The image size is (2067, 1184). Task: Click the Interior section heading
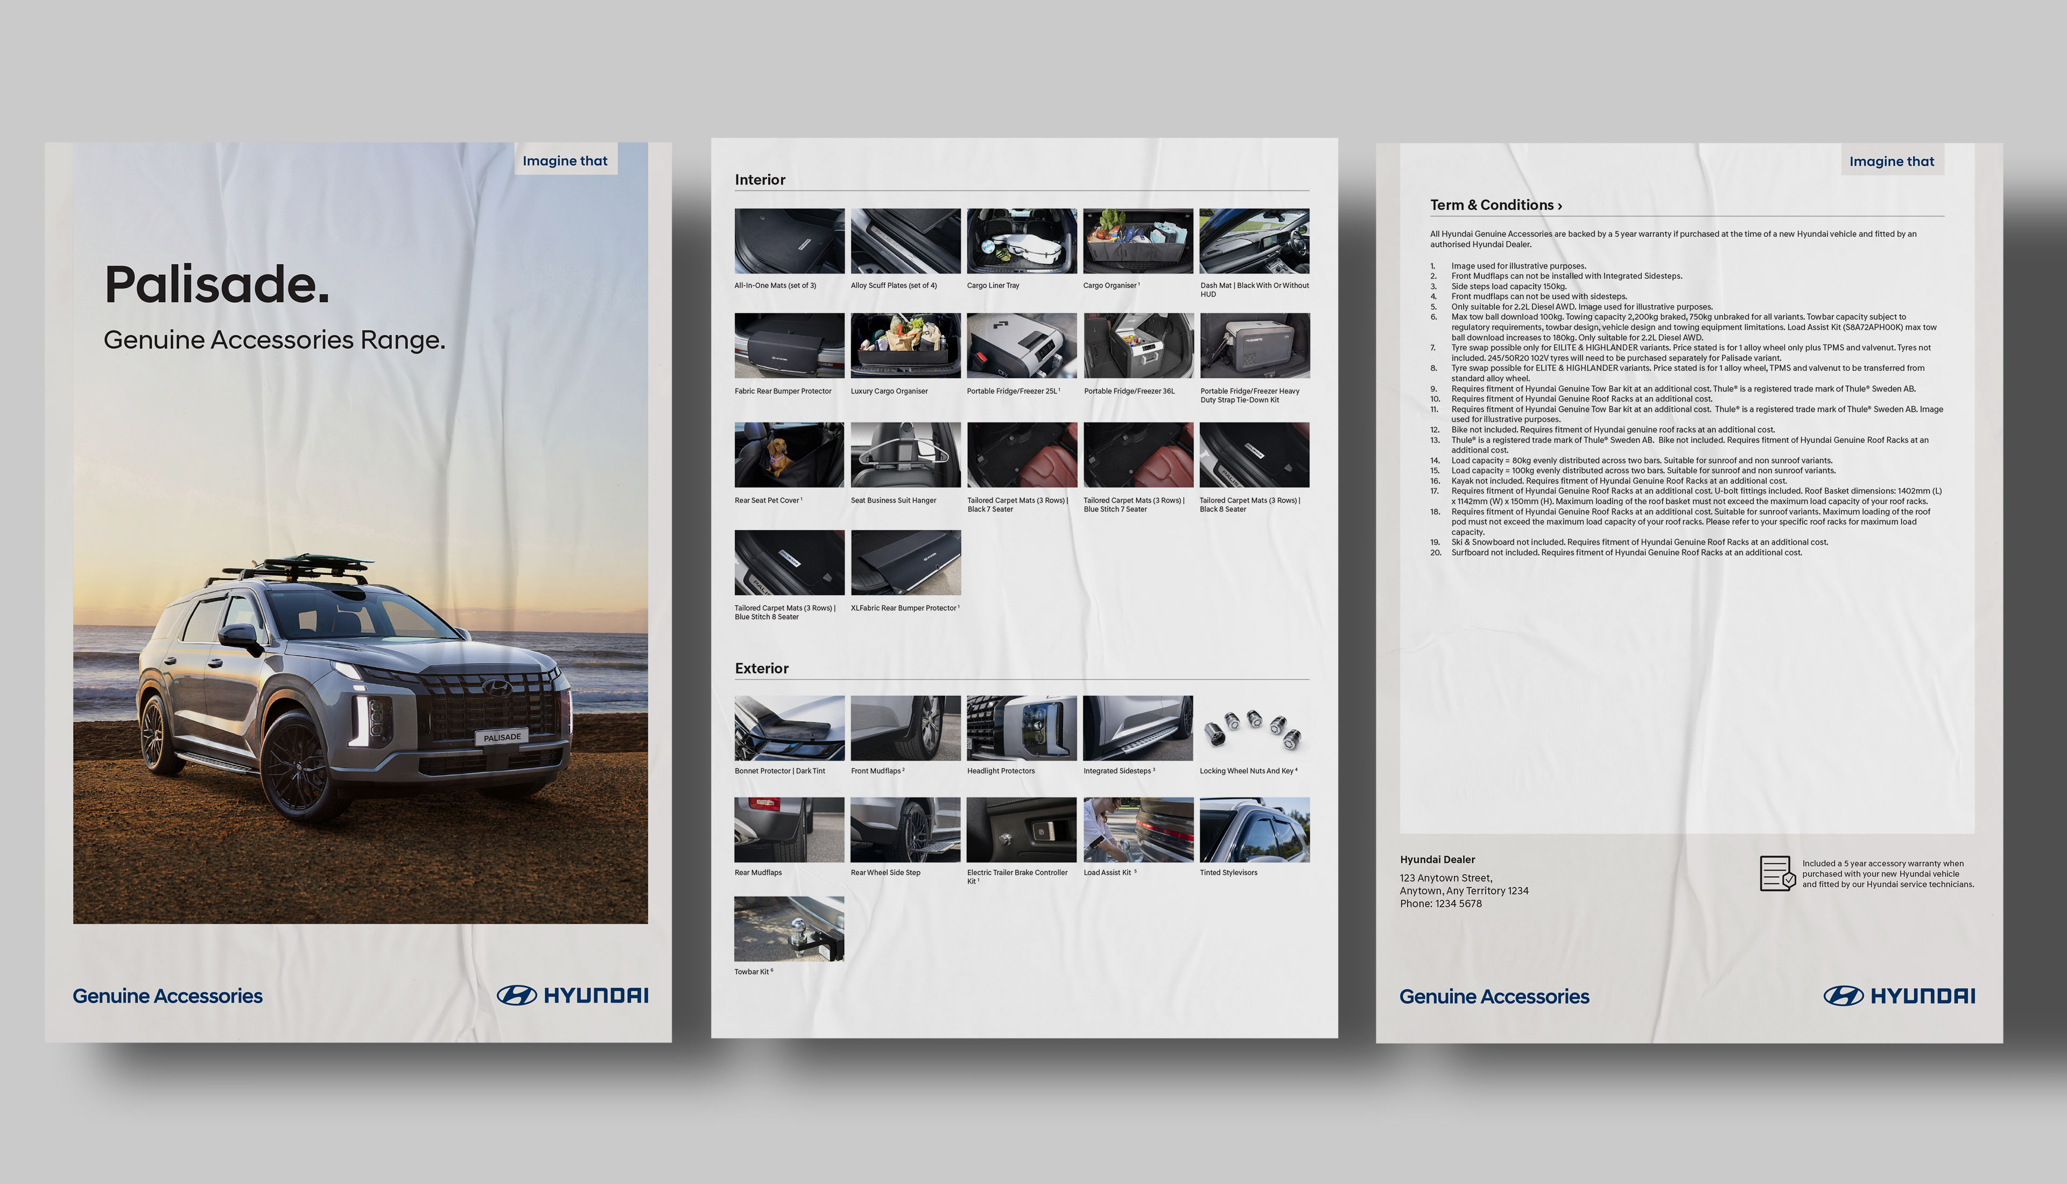click(x=760, y=180)
